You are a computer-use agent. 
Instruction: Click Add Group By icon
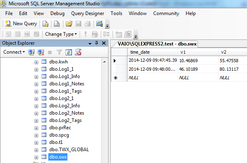click(x=107, y=34)
